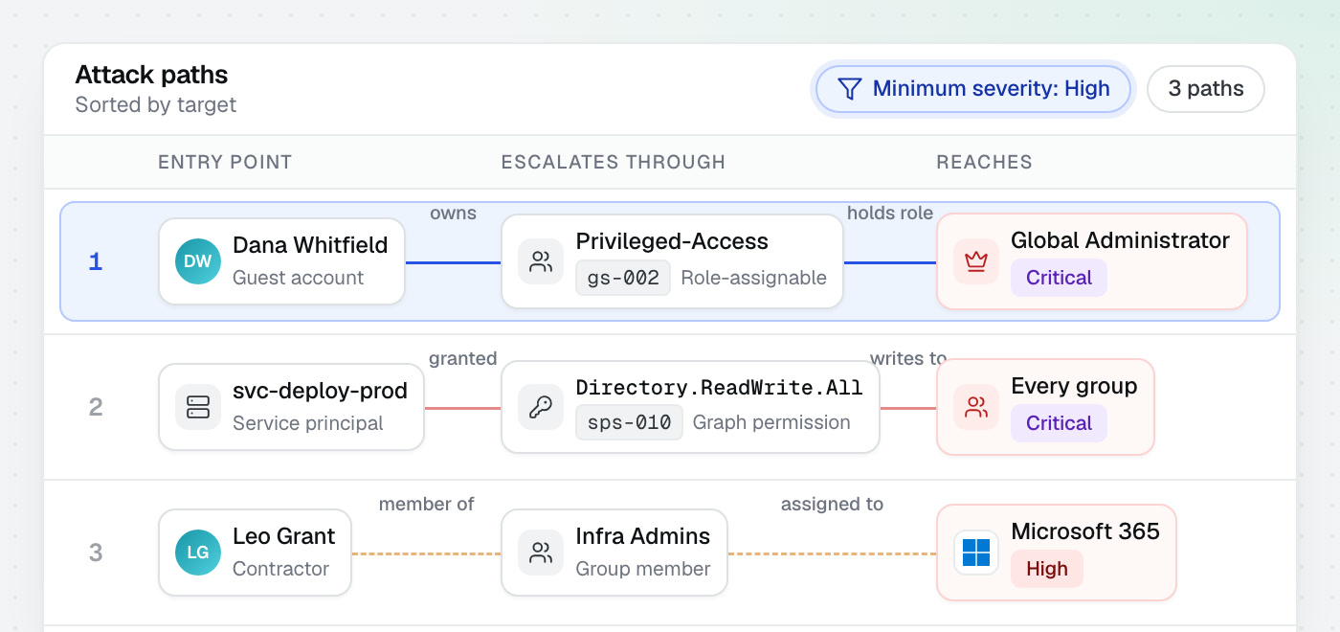Image resolution: width=1340 pixels, height=632 pixels.
Task: Click the funnel filter icon
Action: pos(849,89)
